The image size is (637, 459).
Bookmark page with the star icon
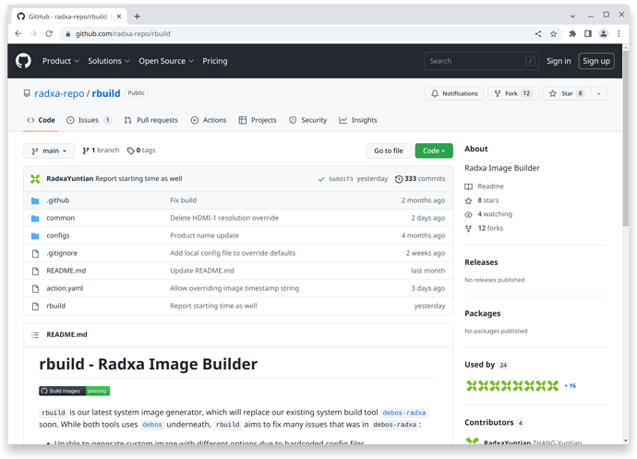pos(553,34)
